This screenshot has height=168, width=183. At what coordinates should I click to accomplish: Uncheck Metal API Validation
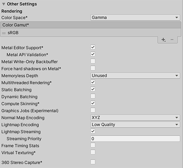pyautogui.click(x=93, y=54)
